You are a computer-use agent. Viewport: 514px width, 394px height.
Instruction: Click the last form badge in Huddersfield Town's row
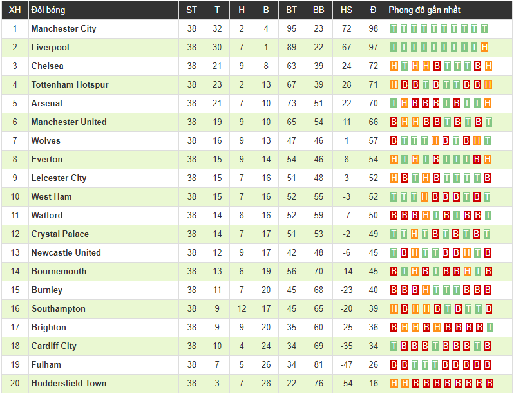489,384
